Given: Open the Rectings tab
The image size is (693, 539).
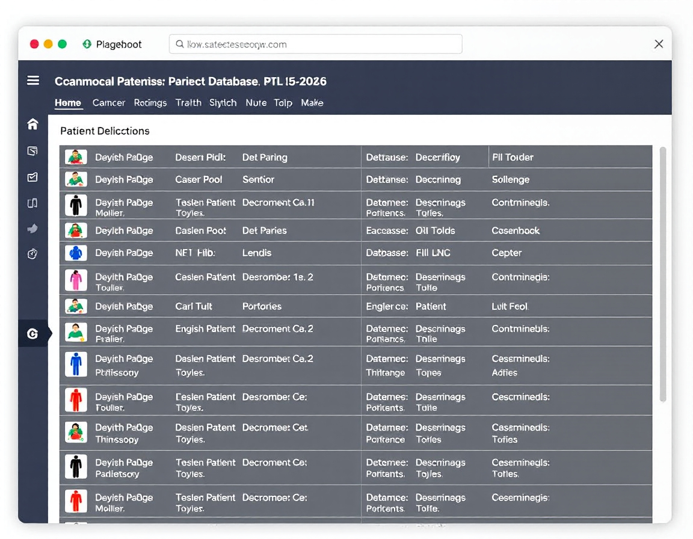Looking at the screenshot, I should 150,103.
